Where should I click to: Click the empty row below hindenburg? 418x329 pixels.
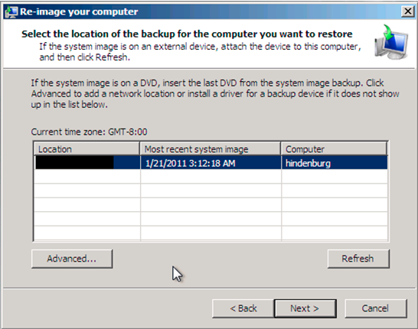coord(211,176)
